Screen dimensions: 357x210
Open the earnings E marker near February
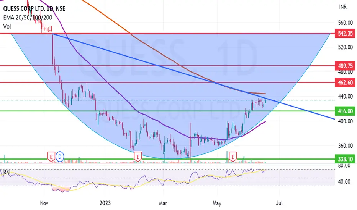[138, 157]
